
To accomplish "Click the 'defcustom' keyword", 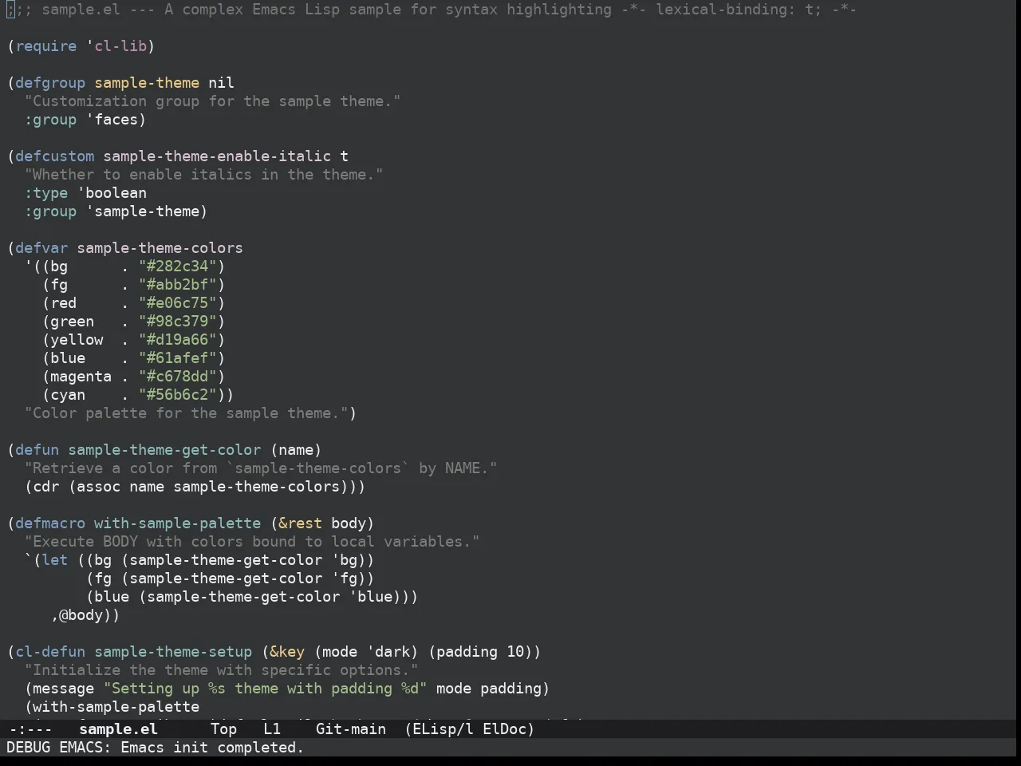I will (55, 156).
